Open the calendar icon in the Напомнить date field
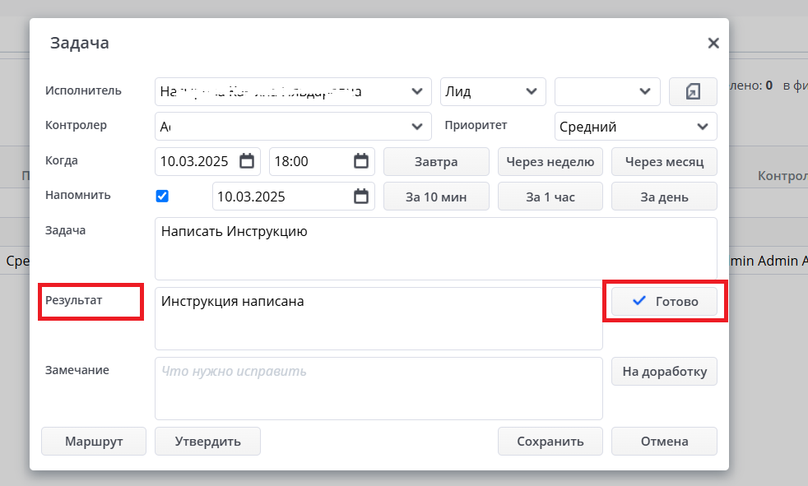 coord(361,197)
